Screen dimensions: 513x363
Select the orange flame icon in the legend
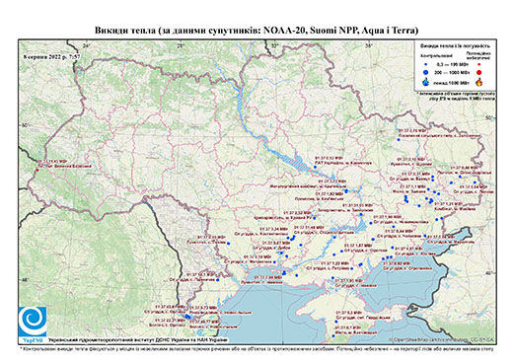coord(478,82)
